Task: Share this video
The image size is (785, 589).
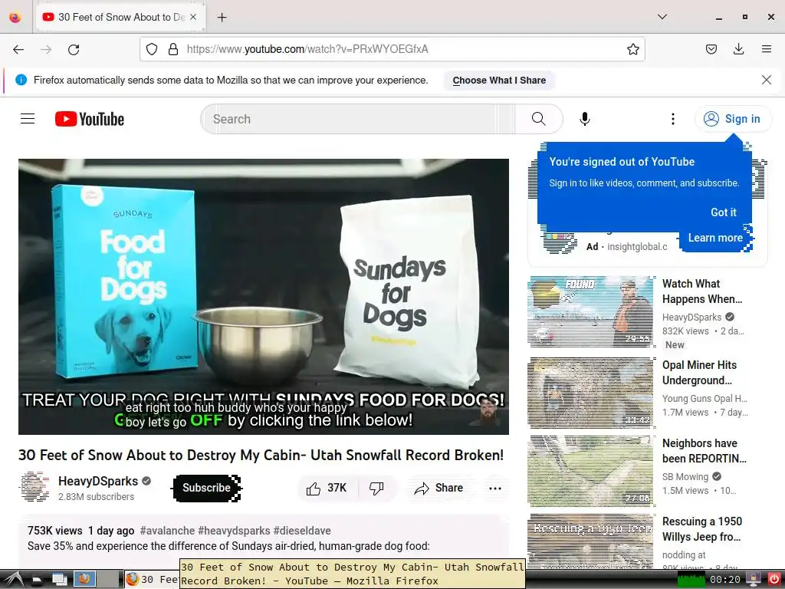Action: 438,489
